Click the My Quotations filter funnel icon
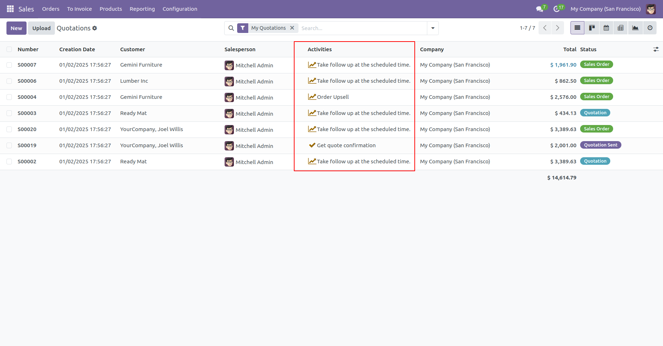The height and width of the screenshot is (346, 663). [243, 28]
